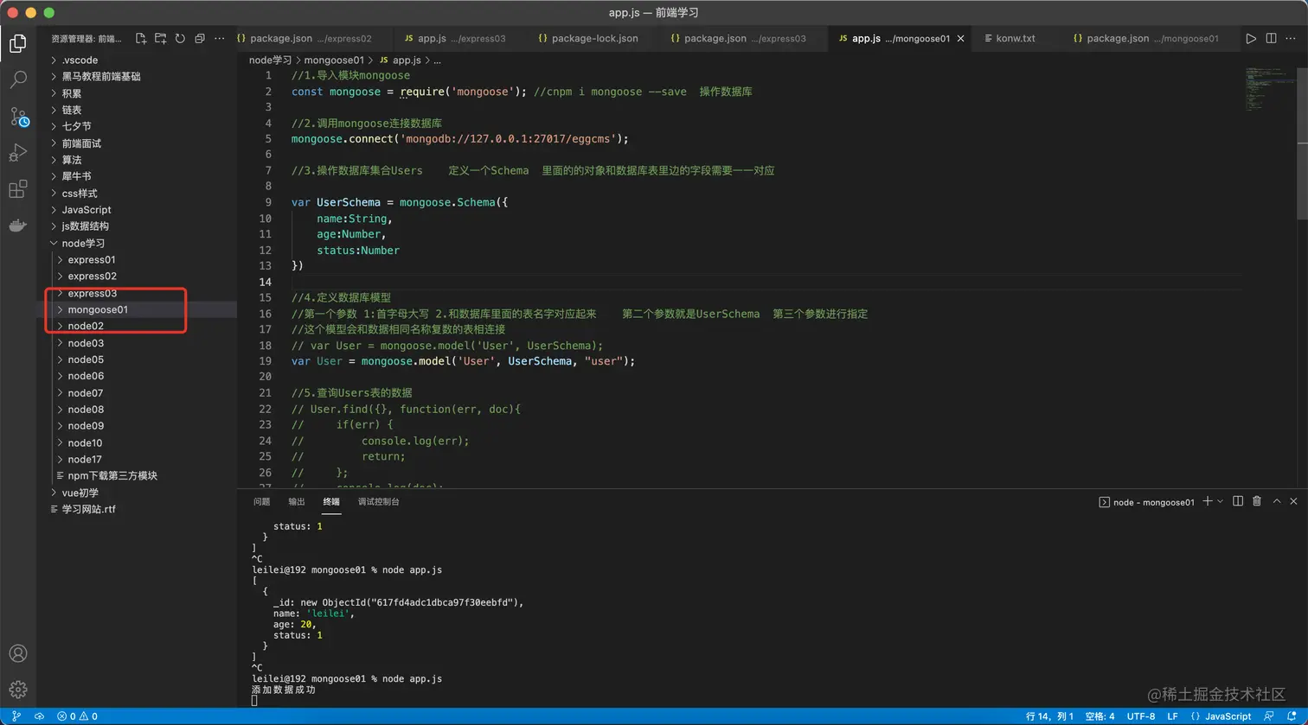Open problems from errors and warnings count

pos(77,716)
